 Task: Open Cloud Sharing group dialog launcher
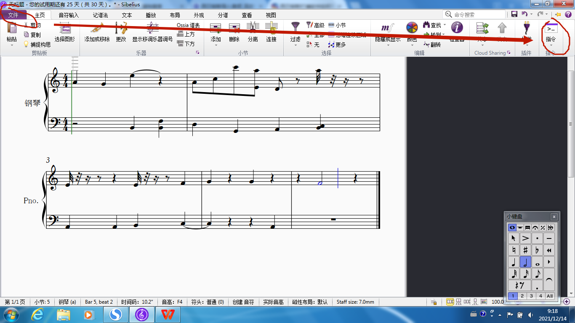508,53
